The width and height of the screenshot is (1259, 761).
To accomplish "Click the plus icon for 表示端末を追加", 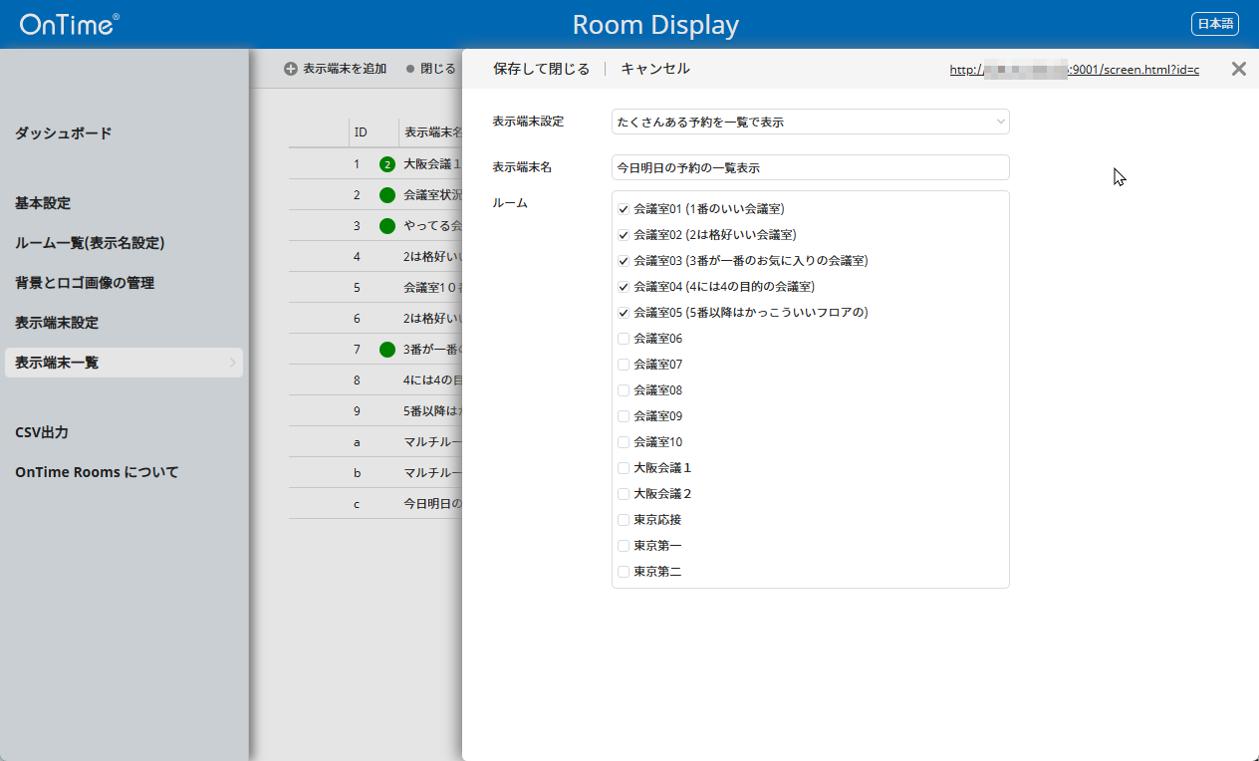I will [x=291, y=69].
